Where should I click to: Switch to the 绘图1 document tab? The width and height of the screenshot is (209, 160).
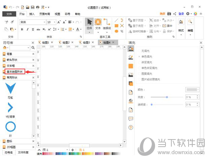46,43
